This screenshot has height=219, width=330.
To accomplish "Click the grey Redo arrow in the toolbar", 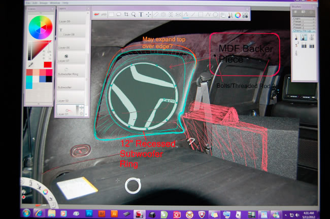I will [104, 14].
